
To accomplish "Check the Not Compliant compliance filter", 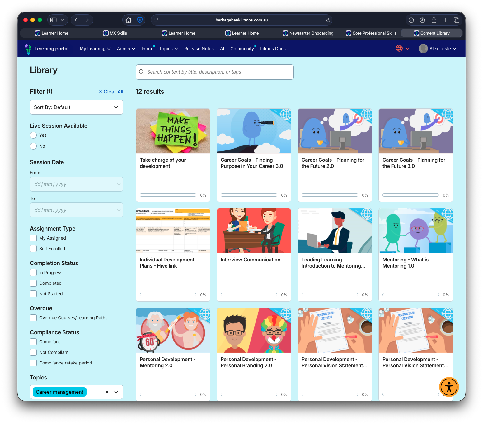I will [33, 352].
